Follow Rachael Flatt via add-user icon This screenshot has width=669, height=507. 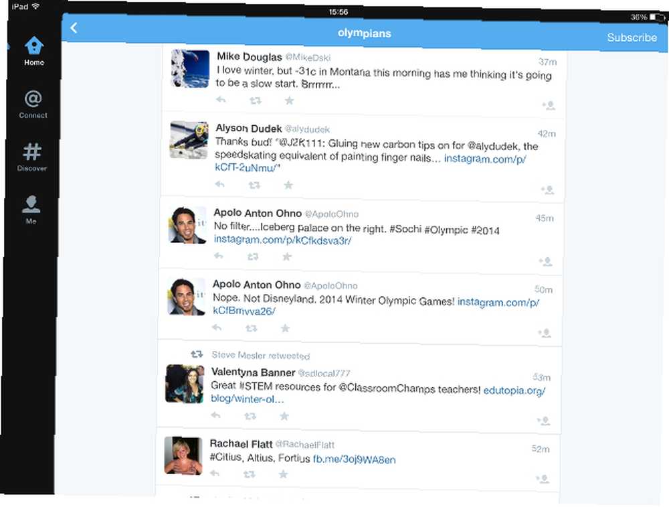click(x=543, y=480)
